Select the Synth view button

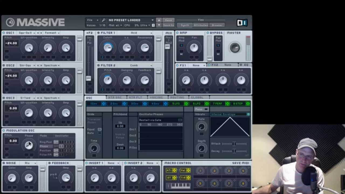coord(185,25)
